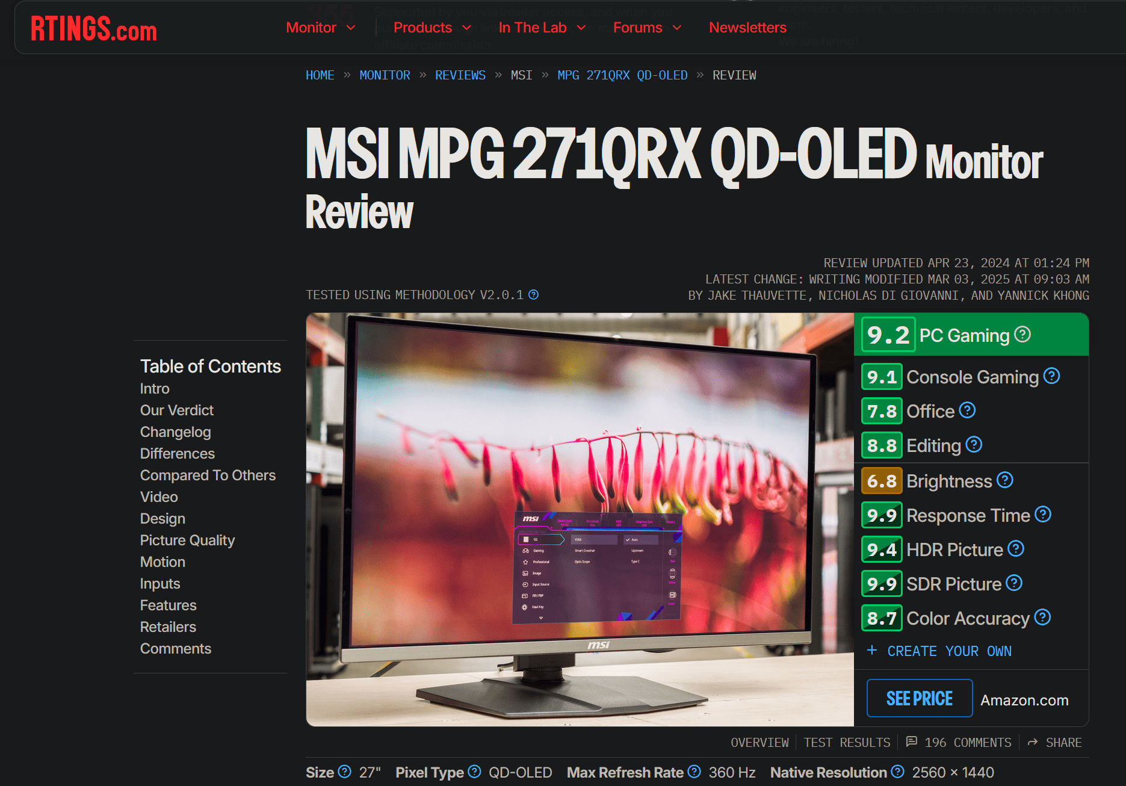Open the In The Lab menu label
Screen dimensions: 1126x786
[x=533, y=28]
